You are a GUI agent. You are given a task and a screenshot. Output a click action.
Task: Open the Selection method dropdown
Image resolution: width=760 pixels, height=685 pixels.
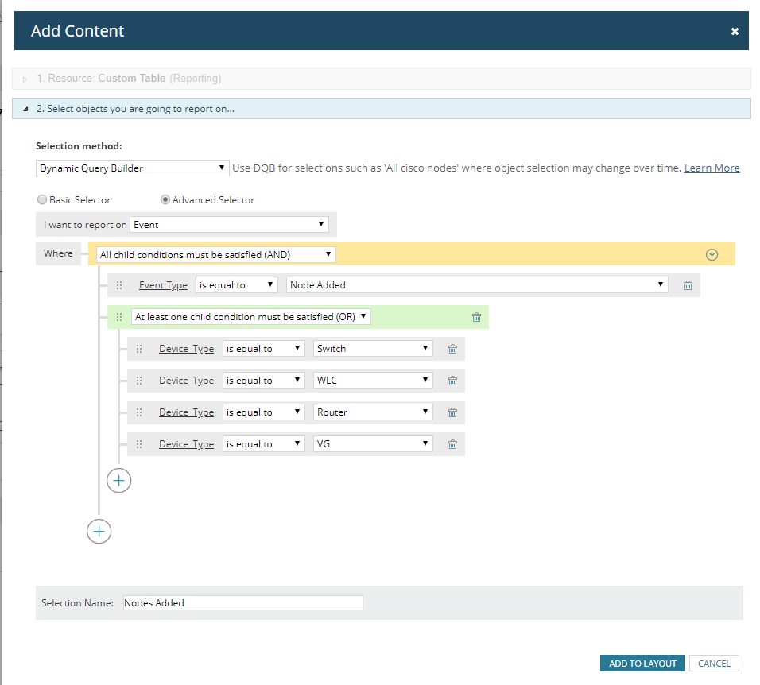[132, 168]
